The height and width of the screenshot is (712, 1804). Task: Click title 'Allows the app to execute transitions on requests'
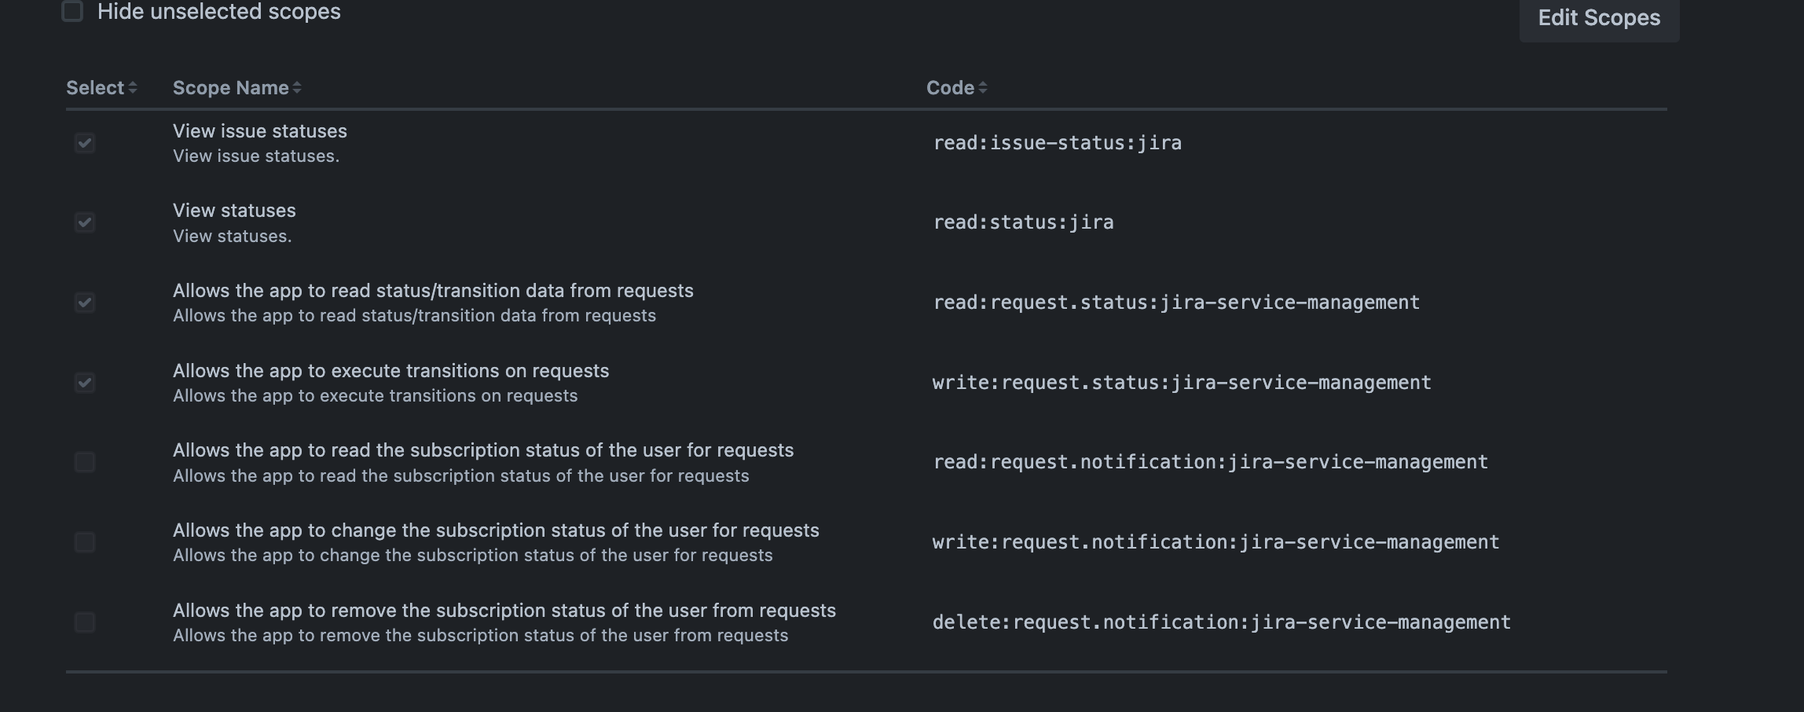(x=390, y=371)
